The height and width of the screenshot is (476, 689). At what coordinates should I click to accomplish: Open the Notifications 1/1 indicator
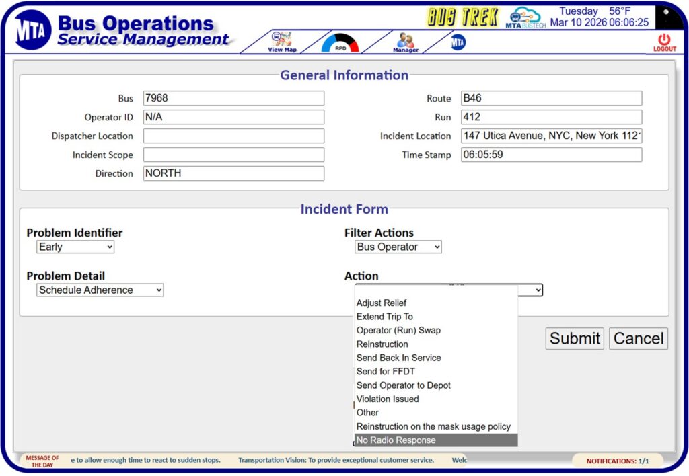click(617, 461)
